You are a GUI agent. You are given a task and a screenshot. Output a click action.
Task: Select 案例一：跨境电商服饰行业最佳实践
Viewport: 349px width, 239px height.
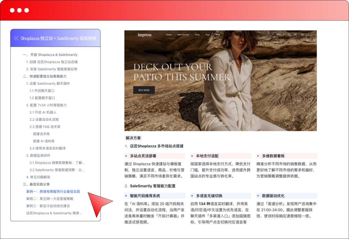tap(53, 192)
